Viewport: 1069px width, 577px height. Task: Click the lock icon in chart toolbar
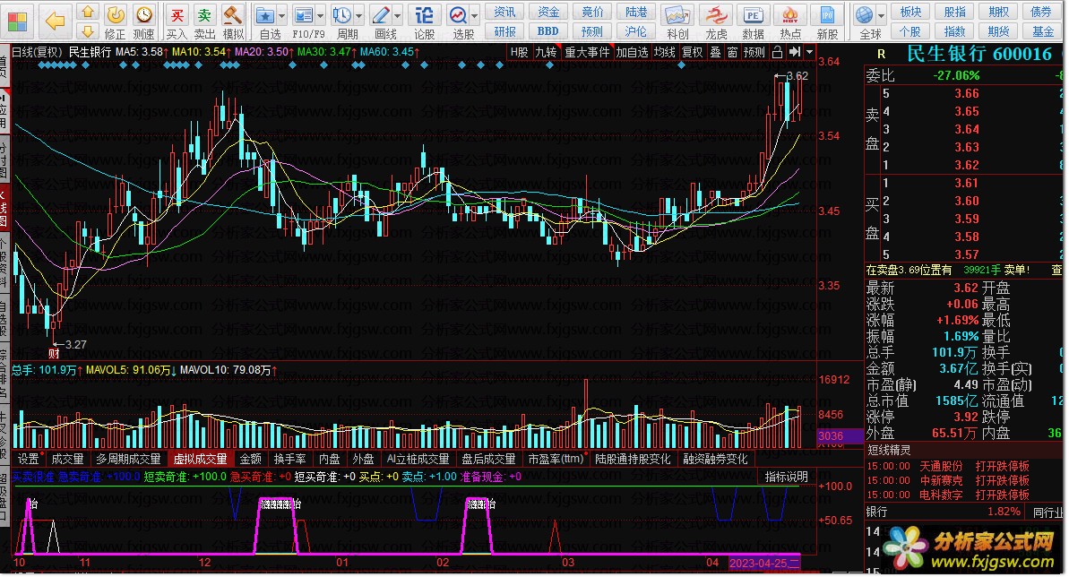[x=777, y=52]
